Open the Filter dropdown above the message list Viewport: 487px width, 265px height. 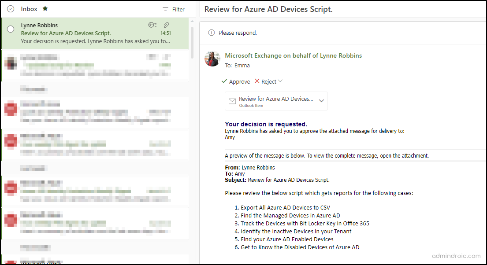173,9
